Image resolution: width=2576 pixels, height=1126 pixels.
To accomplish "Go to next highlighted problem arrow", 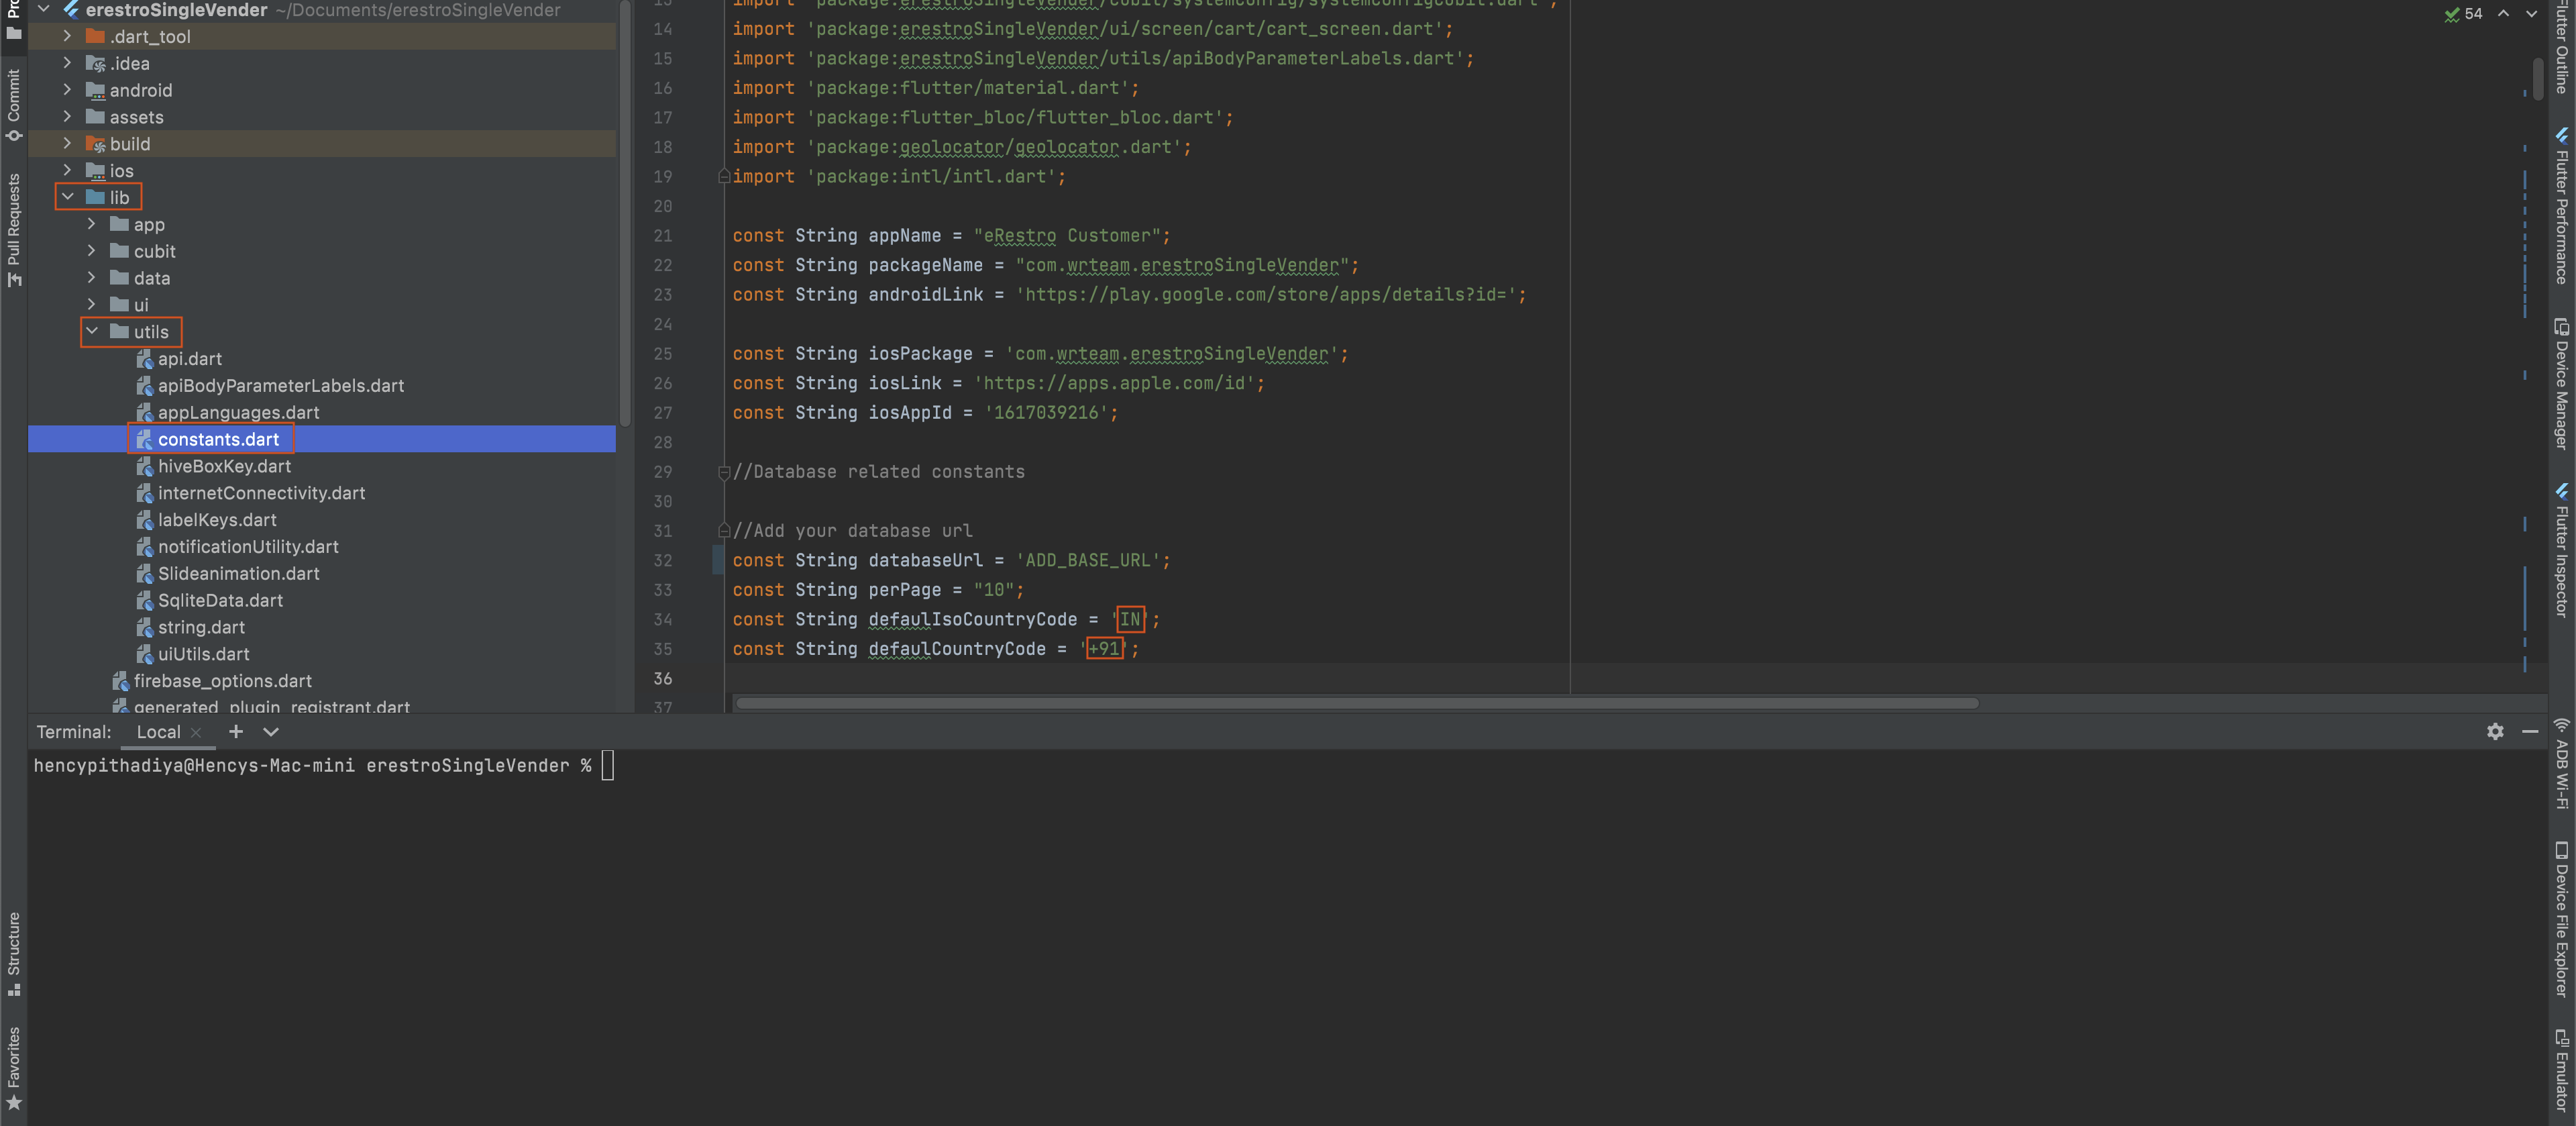I will 2531,14.
